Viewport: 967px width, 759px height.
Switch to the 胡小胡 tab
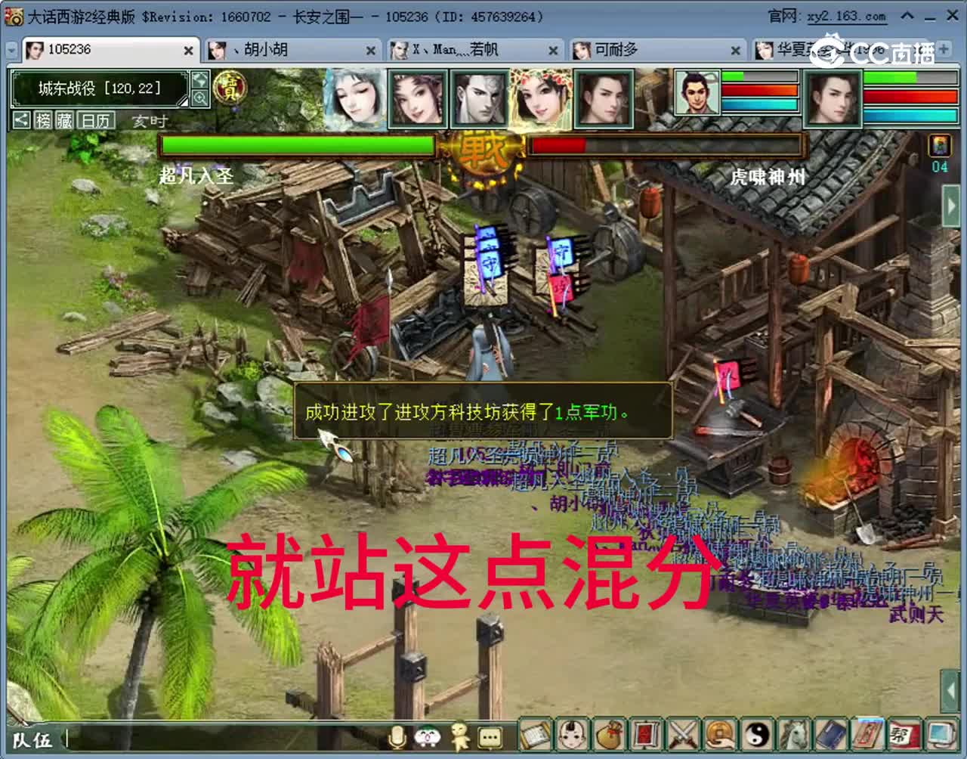click(x=292, y=50)
